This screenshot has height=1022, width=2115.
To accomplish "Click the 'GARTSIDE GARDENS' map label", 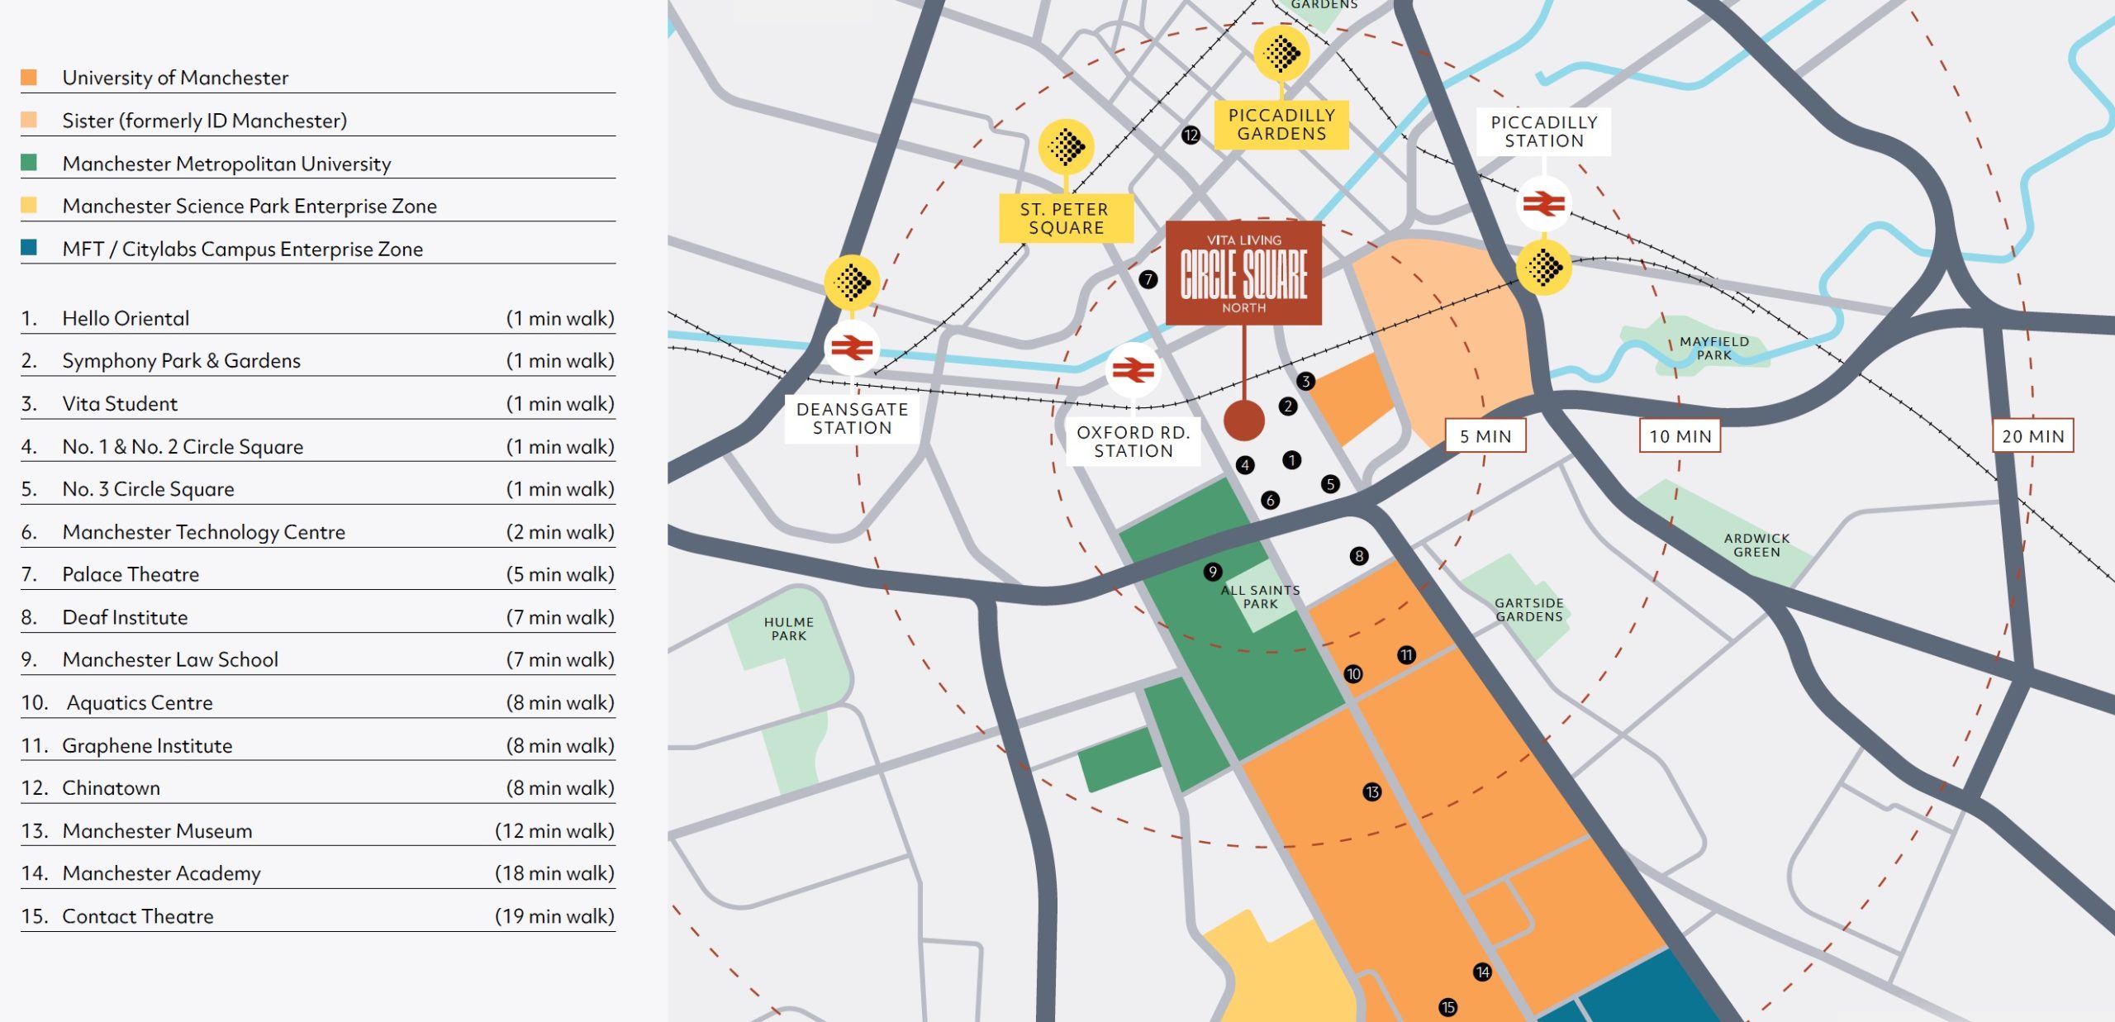I will [1528, 609].
